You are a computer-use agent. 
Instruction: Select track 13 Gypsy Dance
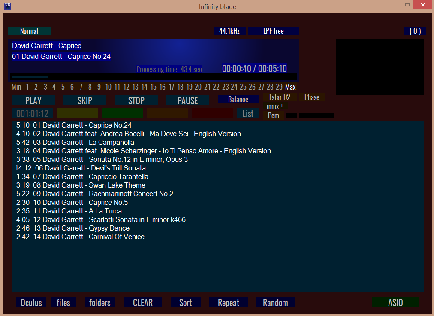click(218, 228)
